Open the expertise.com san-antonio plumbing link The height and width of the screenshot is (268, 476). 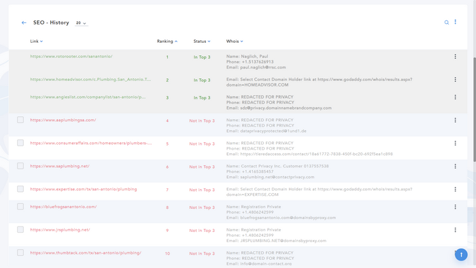[x=84, y=189]
